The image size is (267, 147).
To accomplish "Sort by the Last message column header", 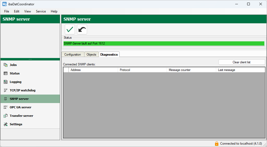I will point(241,70).
